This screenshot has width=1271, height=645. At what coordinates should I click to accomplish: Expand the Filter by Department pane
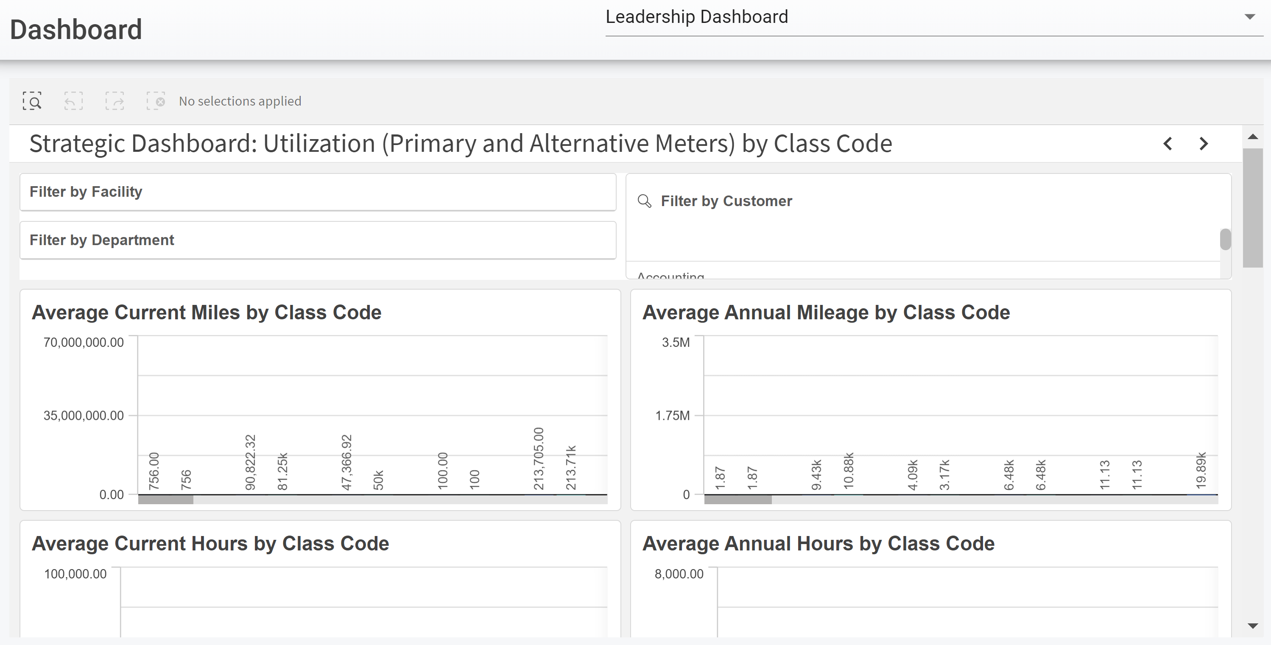[318, 240]
